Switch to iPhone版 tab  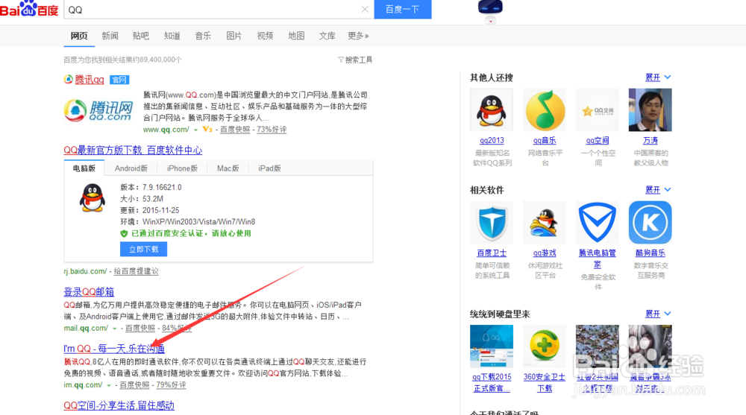pos(182,168)
